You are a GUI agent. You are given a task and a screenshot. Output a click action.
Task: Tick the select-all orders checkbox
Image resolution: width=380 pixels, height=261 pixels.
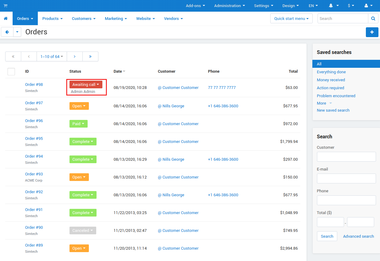click(11, 71)
